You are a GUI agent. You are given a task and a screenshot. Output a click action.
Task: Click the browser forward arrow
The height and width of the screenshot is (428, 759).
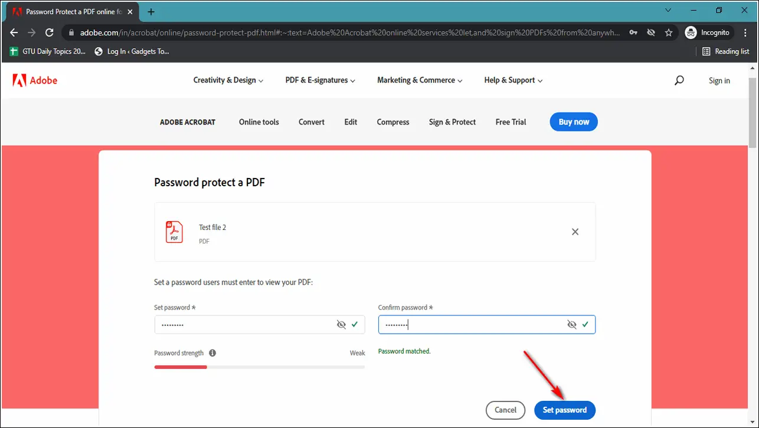coord(32,33)
